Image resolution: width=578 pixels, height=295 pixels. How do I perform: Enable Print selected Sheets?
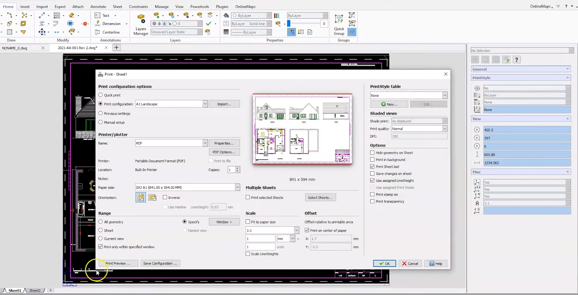[248, 197]
